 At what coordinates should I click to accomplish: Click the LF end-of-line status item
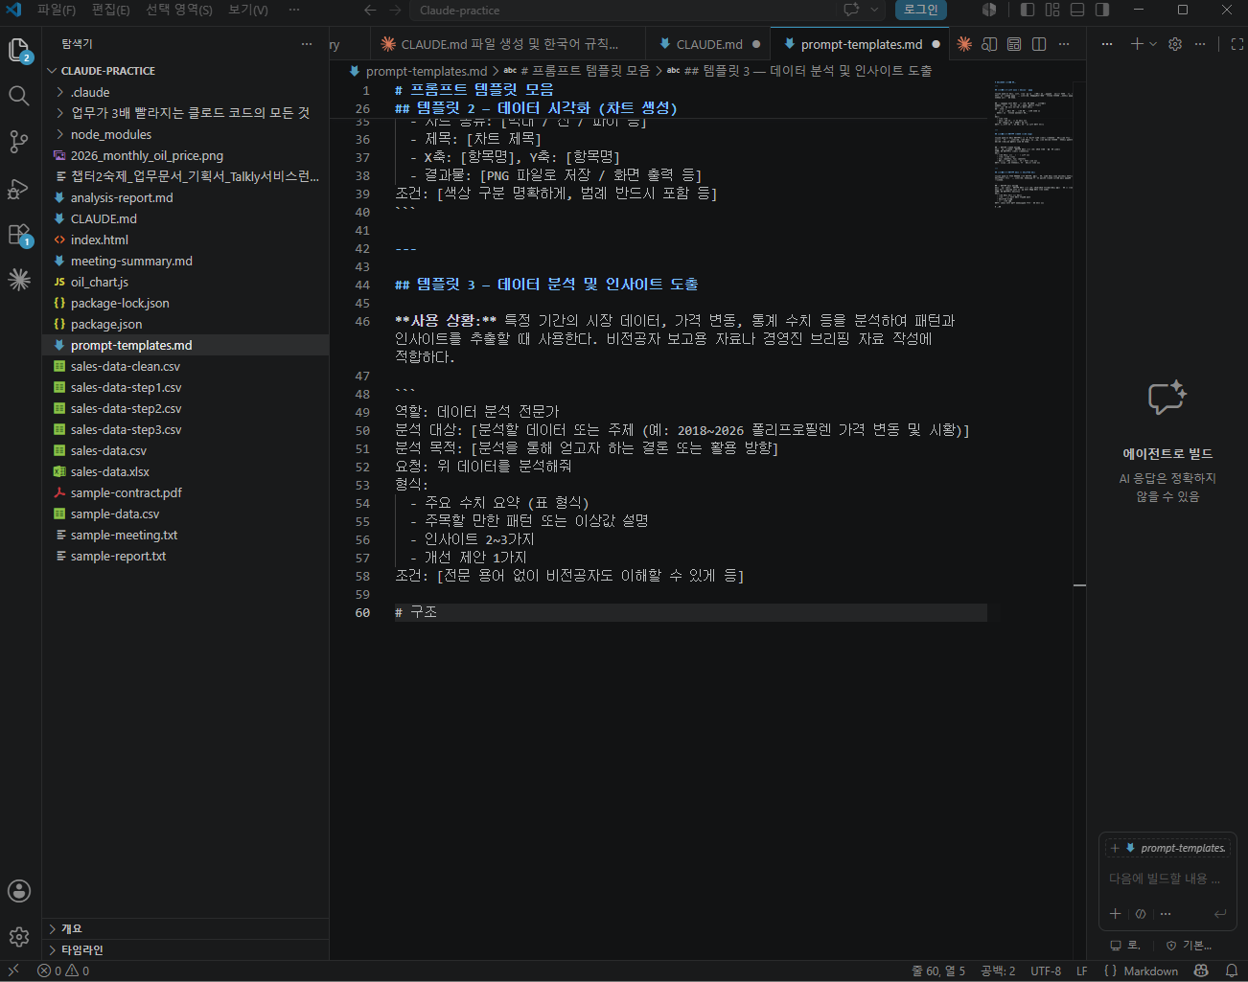1081,971
